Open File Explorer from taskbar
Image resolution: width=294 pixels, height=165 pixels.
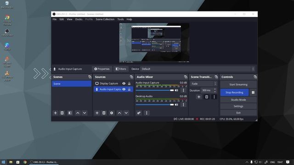tap(11, 162)
